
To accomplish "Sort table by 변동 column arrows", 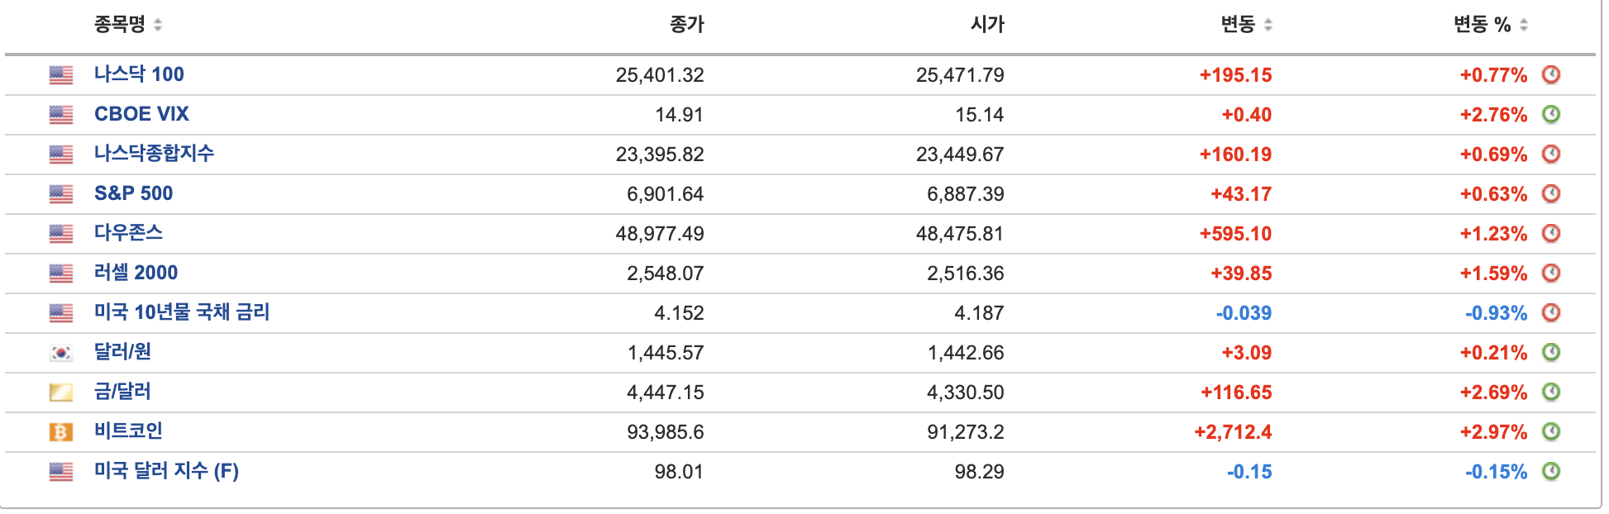I will 1268,25.
